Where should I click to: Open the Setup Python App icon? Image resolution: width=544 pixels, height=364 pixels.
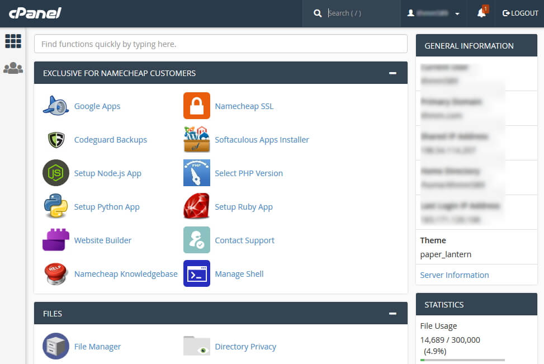pos(56,206)
